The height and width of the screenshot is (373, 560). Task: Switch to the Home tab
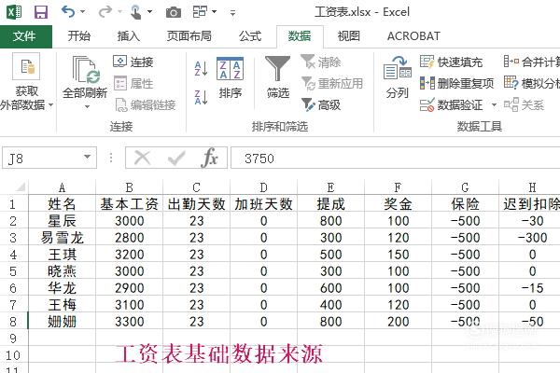point(79,36)
